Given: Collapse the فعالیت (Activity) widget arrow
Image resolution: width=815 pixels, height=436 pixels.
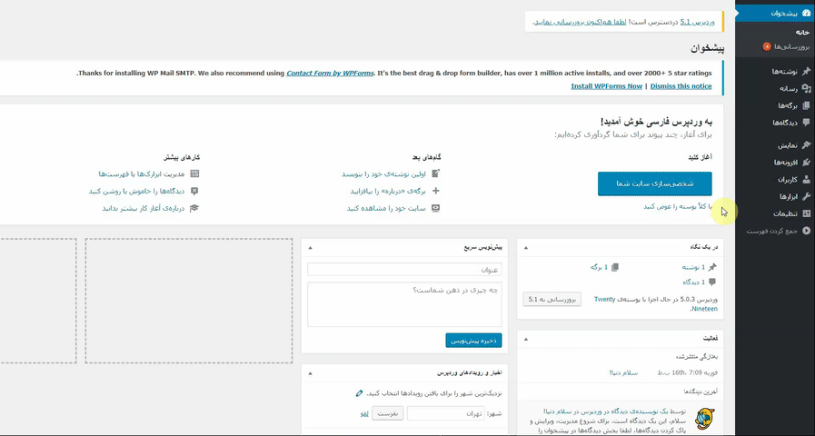Looking at the screenshot, I should 525,338.
